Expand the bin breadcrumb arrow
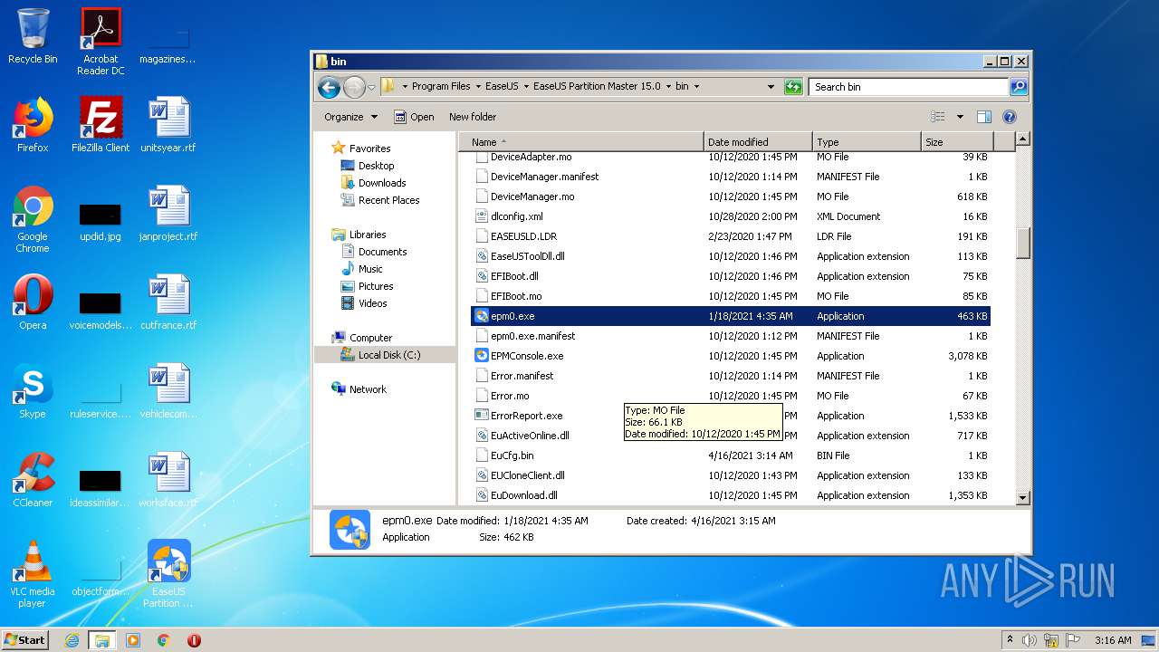This screenshot has width=1159, height=652. pos(696,87)
